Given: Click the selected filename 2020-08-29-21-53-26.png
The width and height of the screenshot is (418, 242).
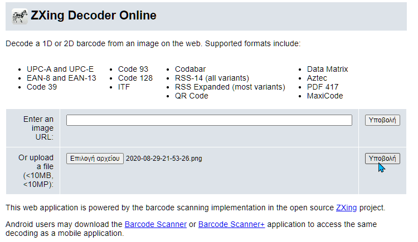Looking at the screenshot, I should pyautogui.click(x=164, y=159).
